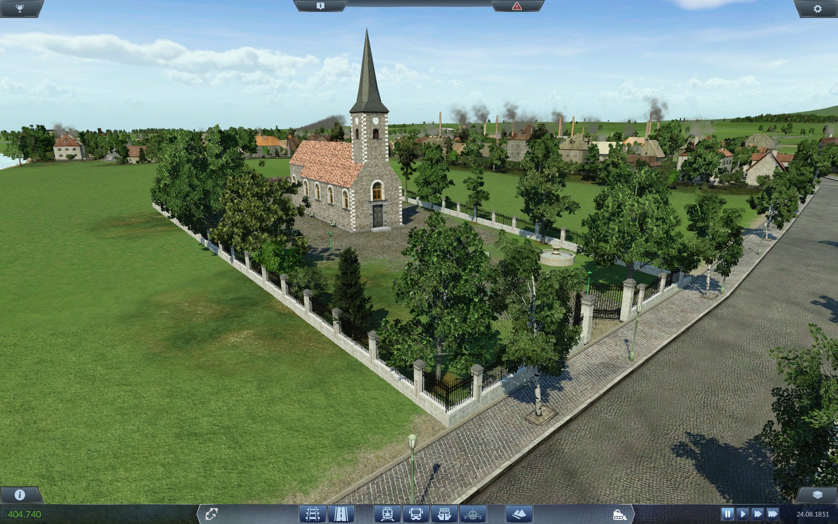Click the date 24.08.1851
838x524 pixels.
pyautogui.click(x=813, y=514)
